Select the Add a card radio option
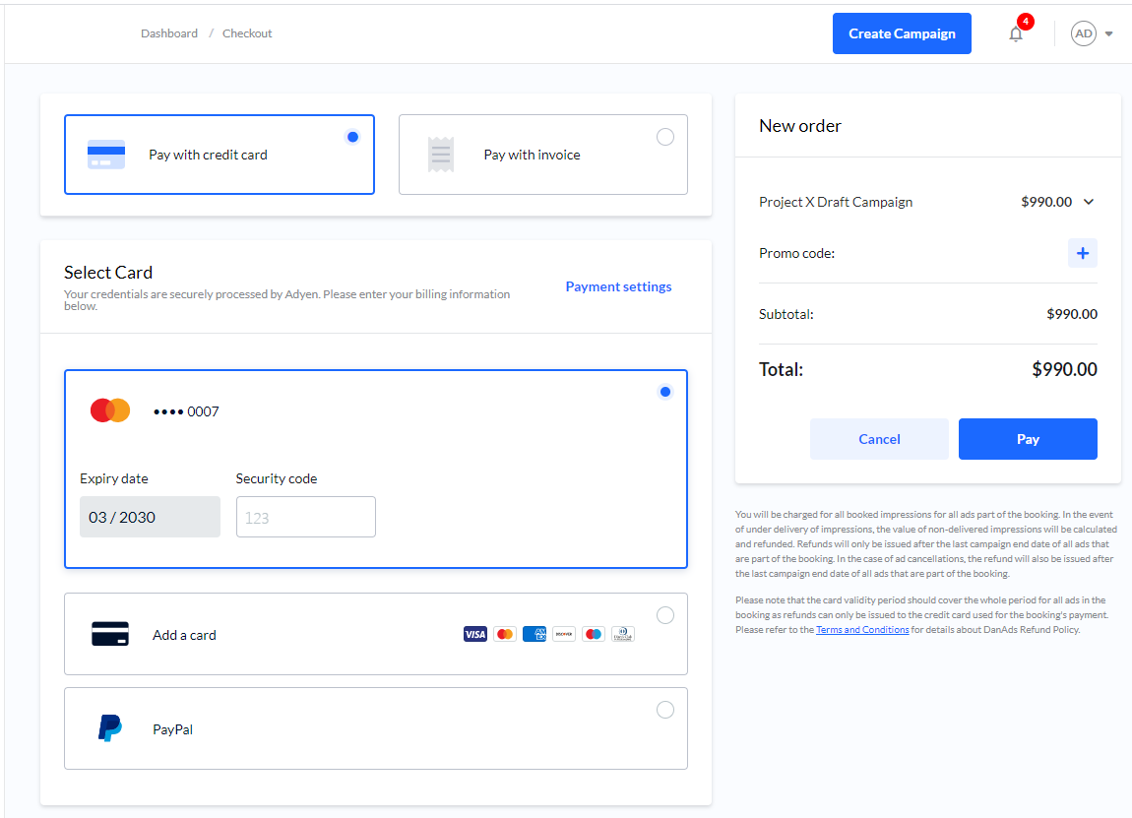This screenshot has height=818, width=1132. [665, 615]
